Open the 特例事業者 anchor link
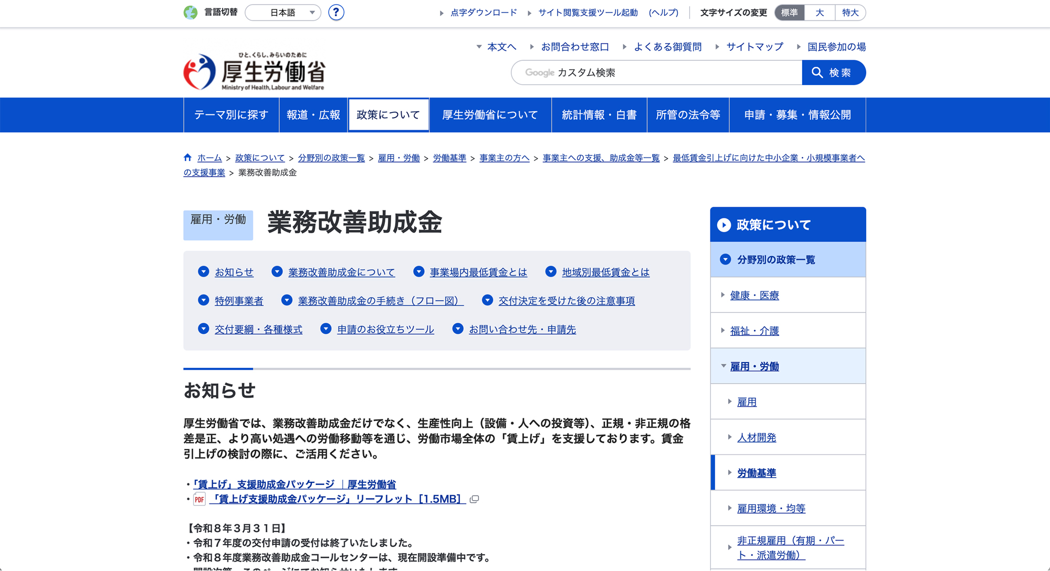 click(239, 301)
